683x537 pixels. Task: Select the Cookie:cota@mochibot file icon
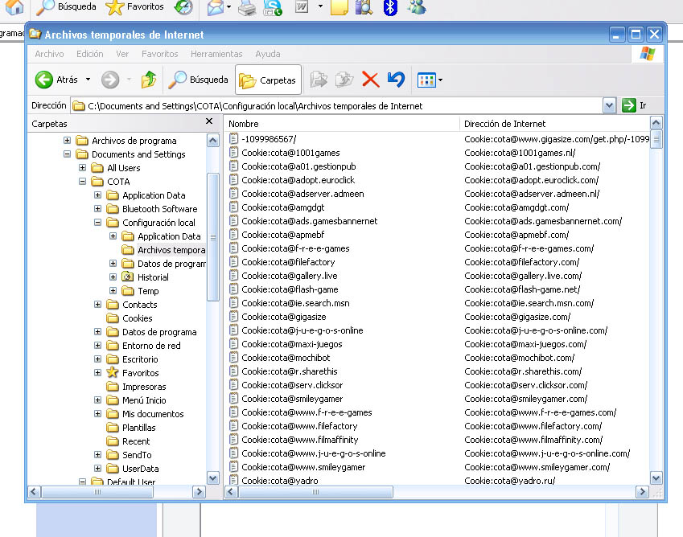[x=234, y=358]
